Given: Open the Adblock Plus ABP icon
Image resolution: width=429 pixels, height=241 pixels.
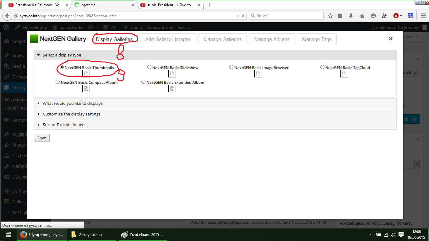Looking at the screenshot, I should coord(396,16).
